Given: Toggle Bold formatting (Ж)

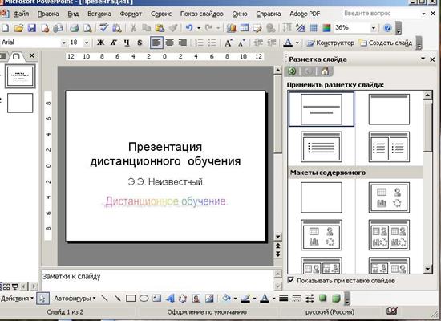Looking at the screenshot, I should click(100, 43).
